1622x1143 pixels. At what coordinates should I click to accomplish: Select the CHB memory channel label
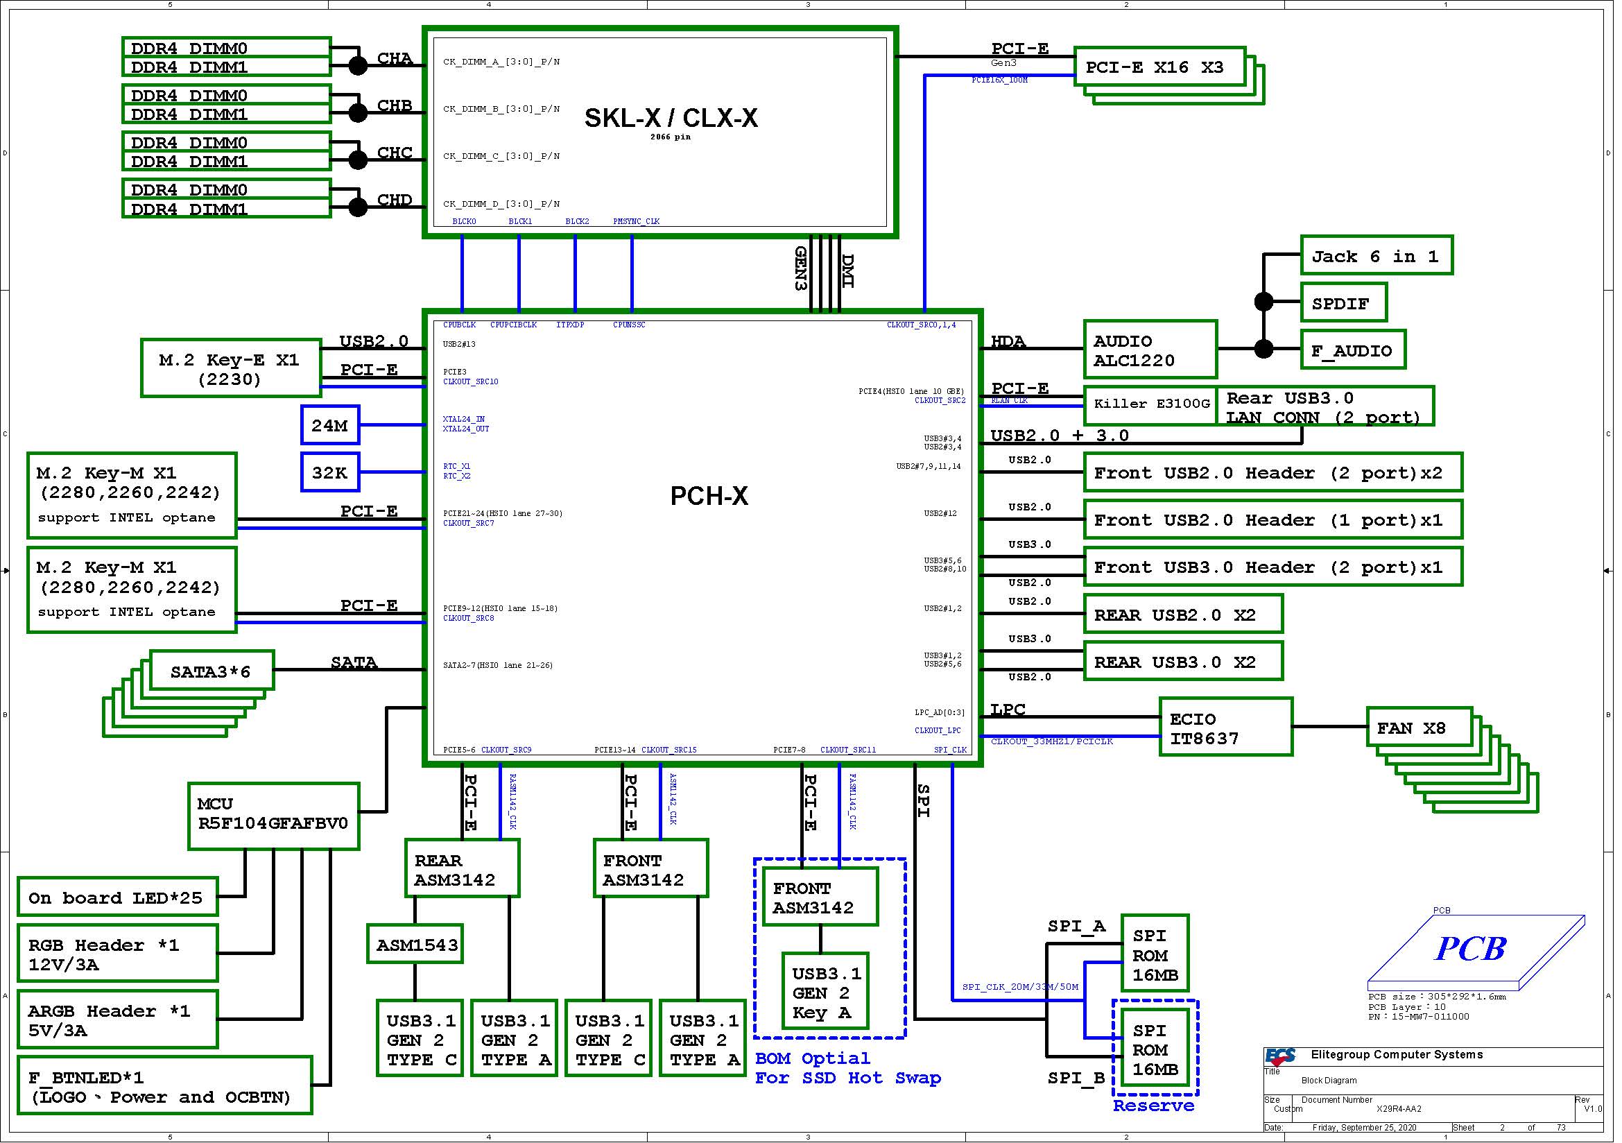394,105
